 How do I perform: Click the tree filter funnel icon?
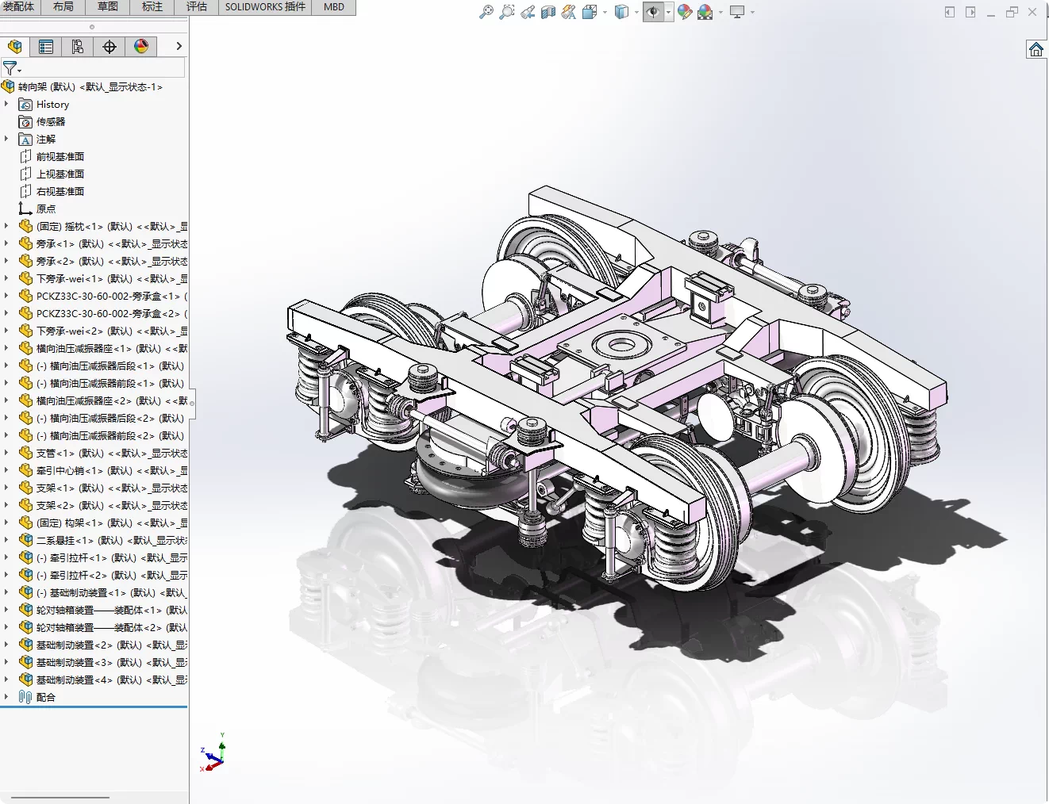10,68
